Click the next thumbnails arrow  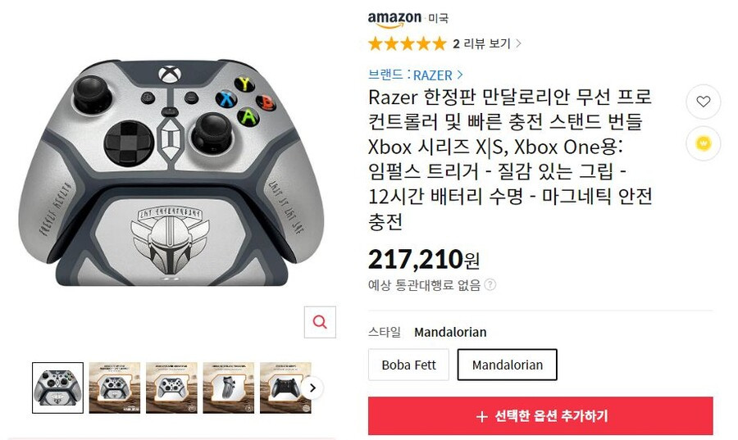(312, 388)
